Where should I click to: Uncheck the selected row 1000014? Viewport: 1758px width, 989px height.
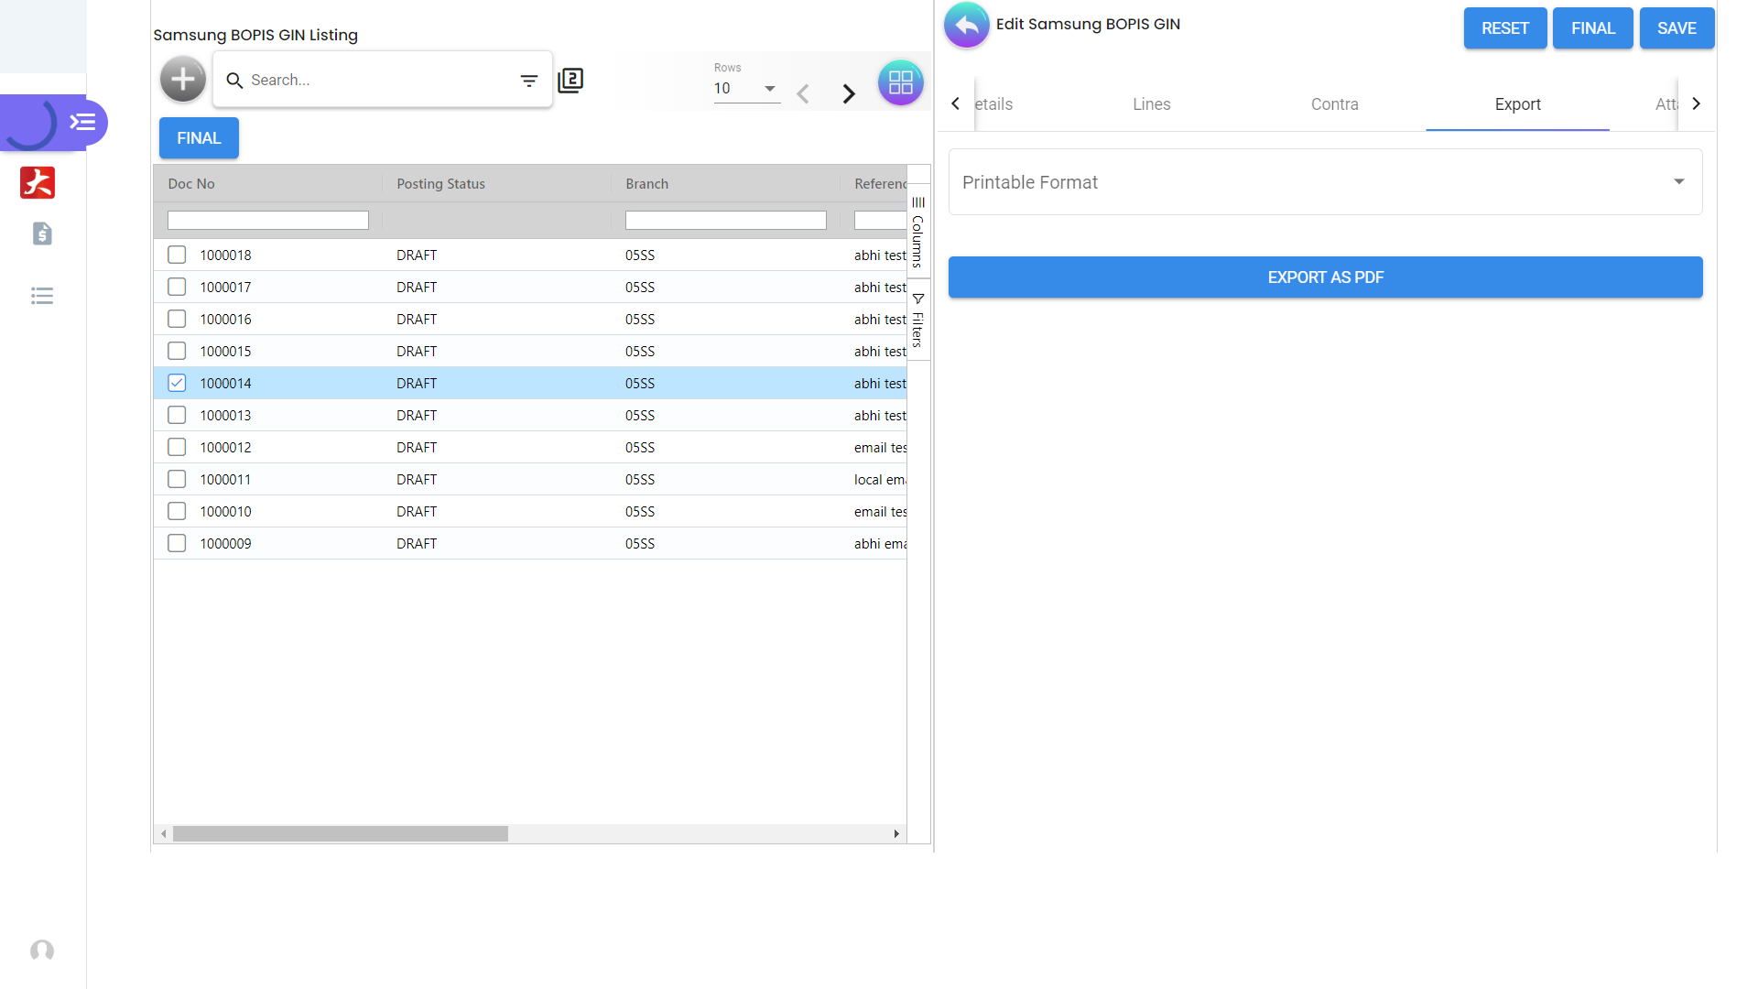177,383
